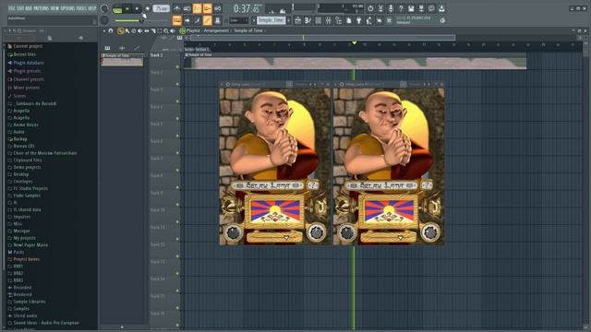This screenshot has height=332, width=591.
Task: Click the Close all windows X icon
Action: coord(380,20)
